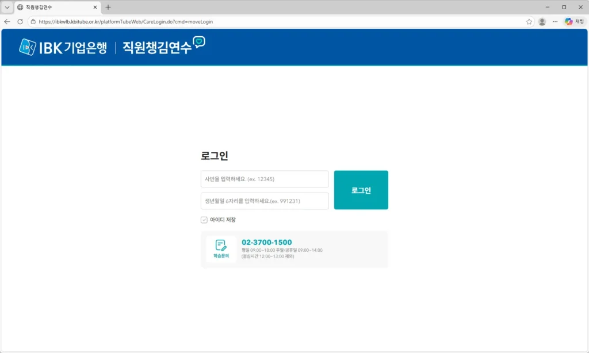Click the 직원챙김연수 header title
Viewport: 589px width, 353px height.
pos(156,48)
